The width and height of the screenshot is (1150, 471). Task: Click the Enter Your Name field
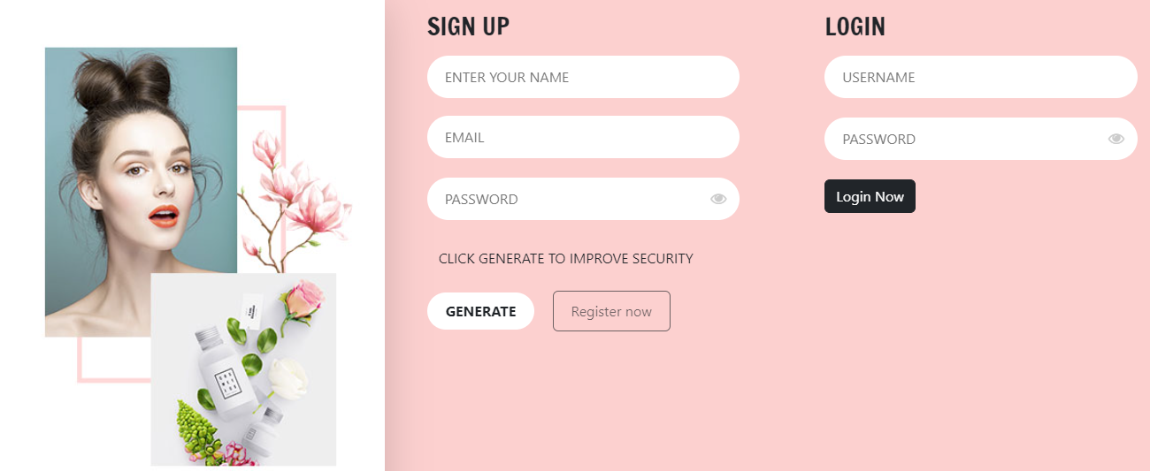pyautogui.click(x=583, y=77)
